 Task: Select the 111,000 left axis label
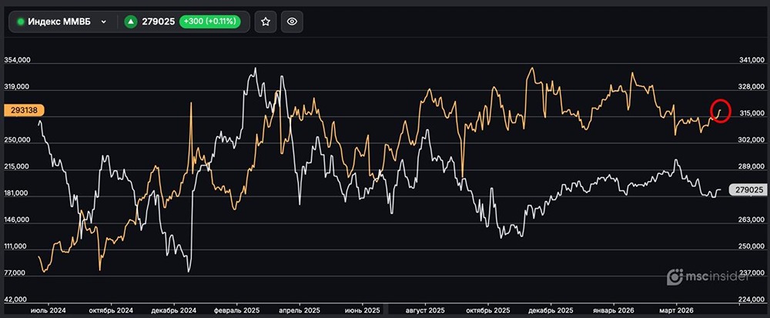coord(17,247)
